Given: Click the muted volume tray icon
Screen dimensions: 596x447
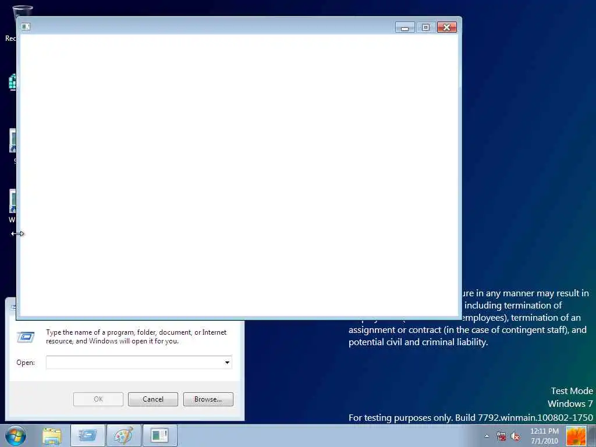Looking at the screenshot, I should click(x=516, y=437).
